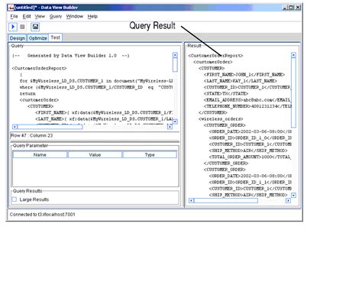Click the Result pane scroll left arrow
The width and height of the screenshot is (362, 282).
coord(191,201)
